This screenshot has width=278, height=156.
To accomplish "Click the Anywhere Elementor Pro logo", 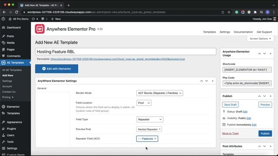I will (40, 29).
